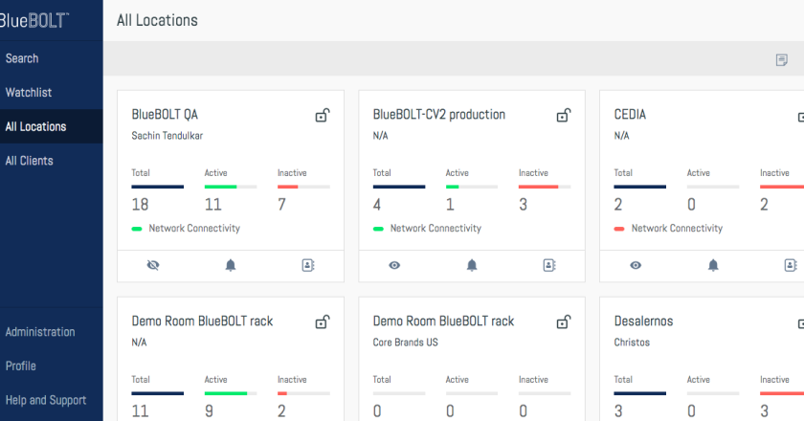The height and width of the screenshot is (421, 804).
Task: Click the BlueBOLT logo
Action: point(33,20)
